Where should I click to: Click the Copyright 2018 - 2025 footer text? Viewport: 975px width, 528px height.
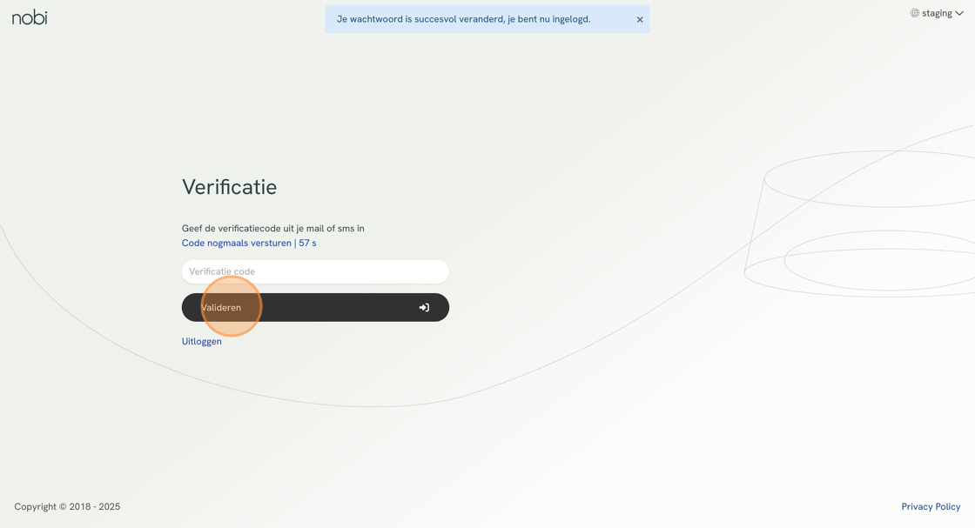[x=67, y=506]
